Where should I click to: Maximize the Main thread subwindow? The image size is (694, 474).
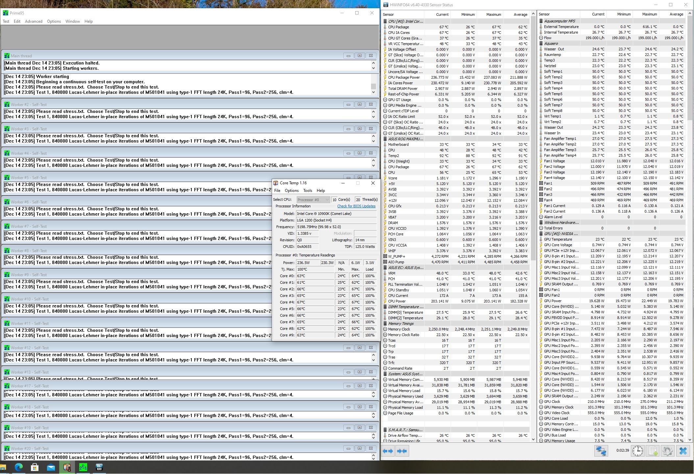(x=359, y=56)
